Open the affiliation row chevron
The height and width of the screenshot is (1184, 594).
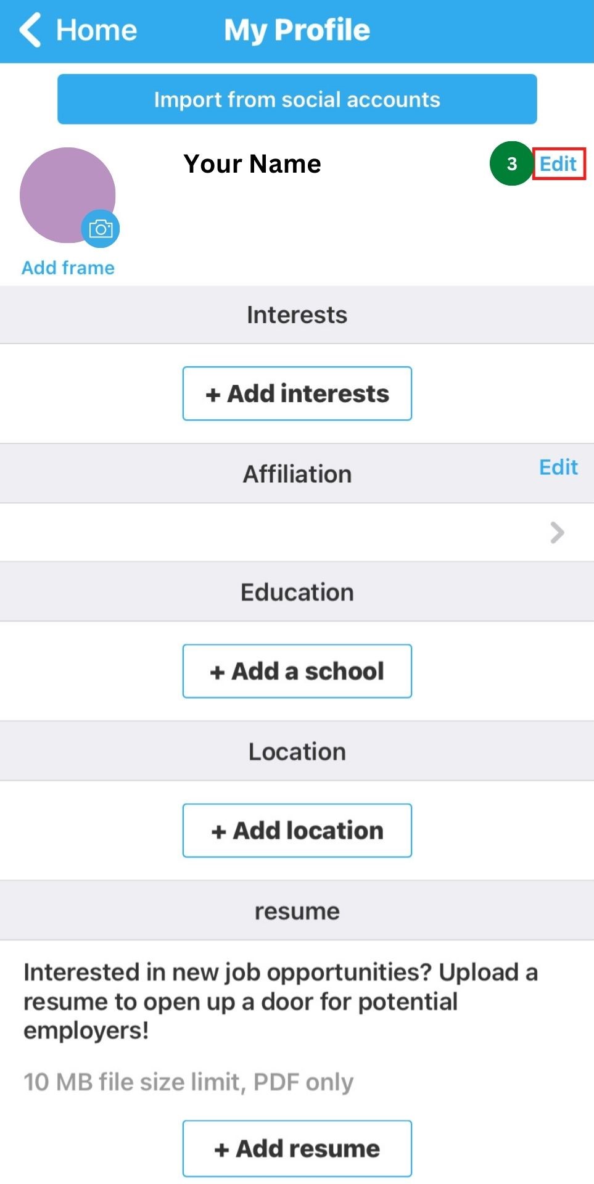coord(557,533)
